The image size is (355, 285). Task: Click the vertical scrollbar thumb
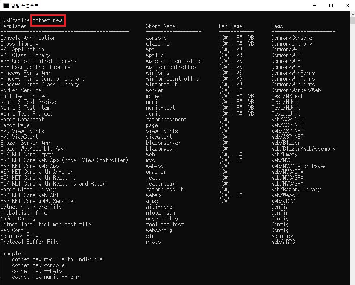(353, 21)
